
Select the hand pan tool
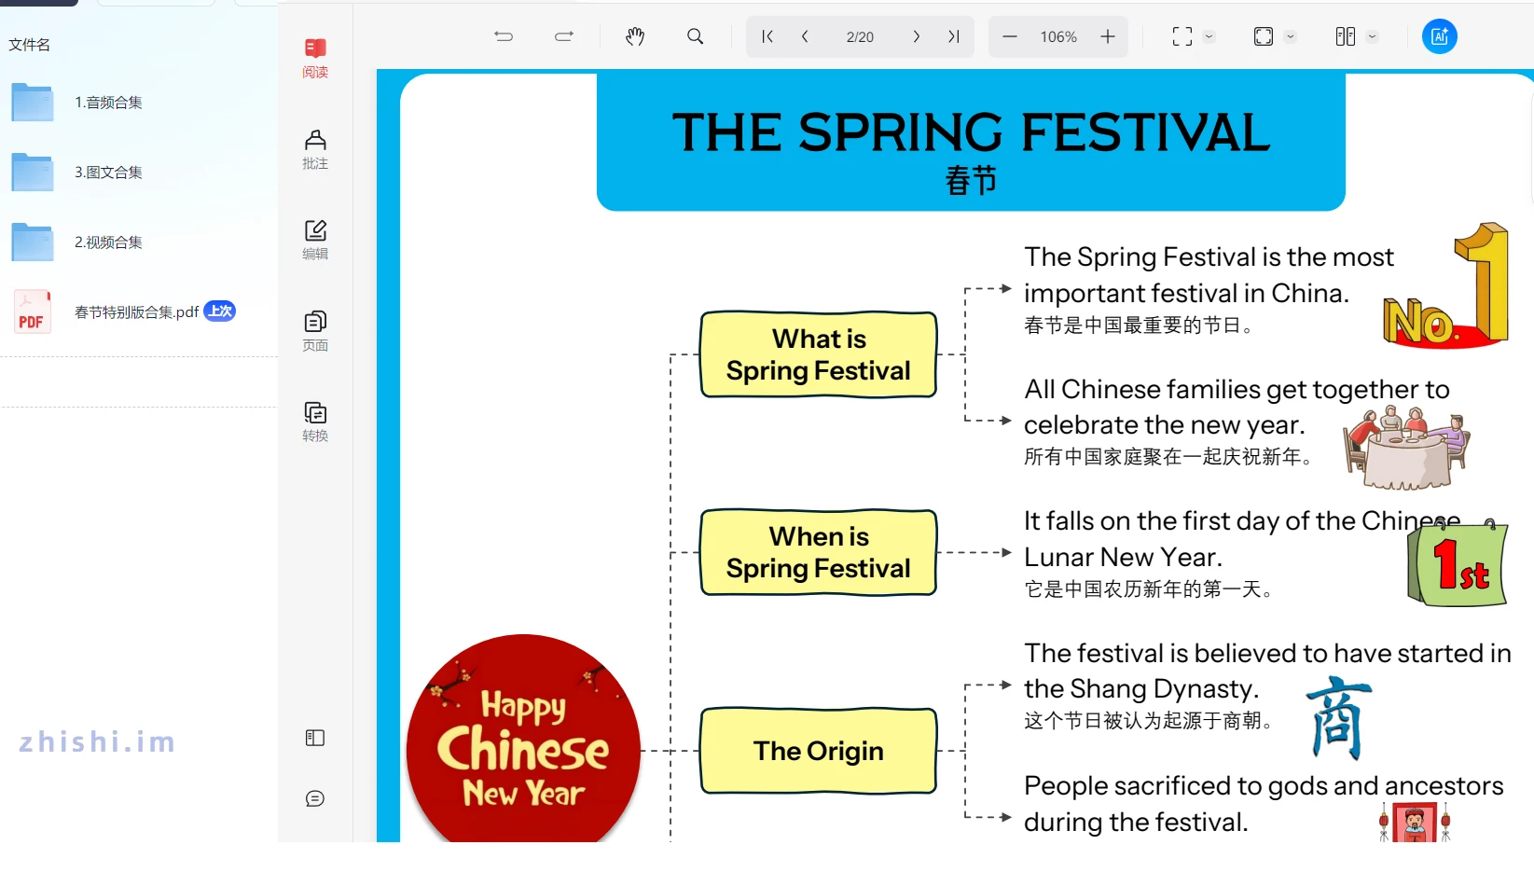(635, 36)
